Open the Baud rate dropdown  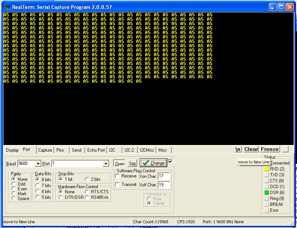38,164
